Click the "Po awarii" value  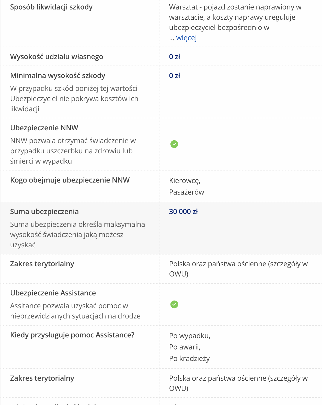click(x=185, y=347)
